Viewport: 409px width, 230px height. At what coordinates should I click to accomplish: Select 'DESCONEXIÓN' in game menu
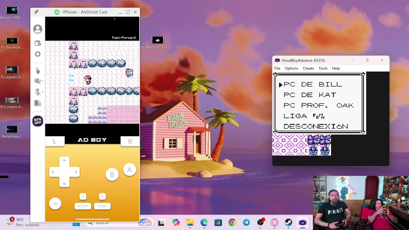[x=316, y=126]
